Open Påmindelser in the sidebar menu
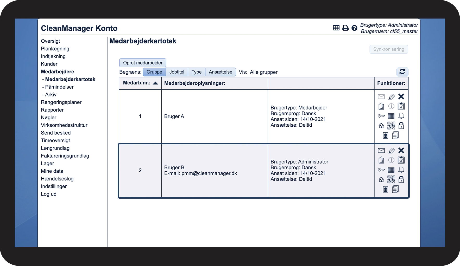The image size is (460, 266). coord(59,87)
